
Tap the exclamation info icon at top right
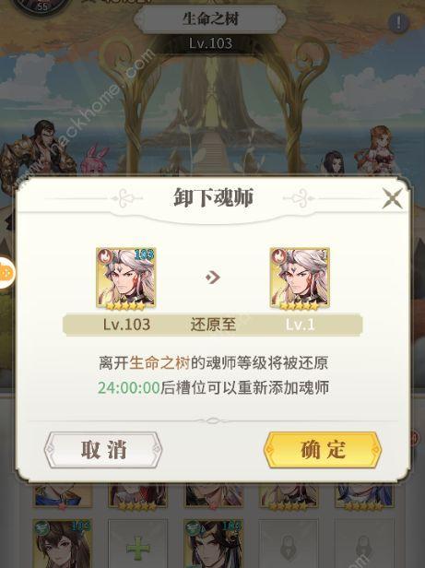[x=398, y=23]
